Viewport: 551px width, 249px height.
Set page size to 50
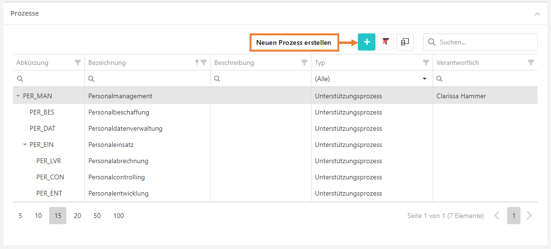click(97, 216)
